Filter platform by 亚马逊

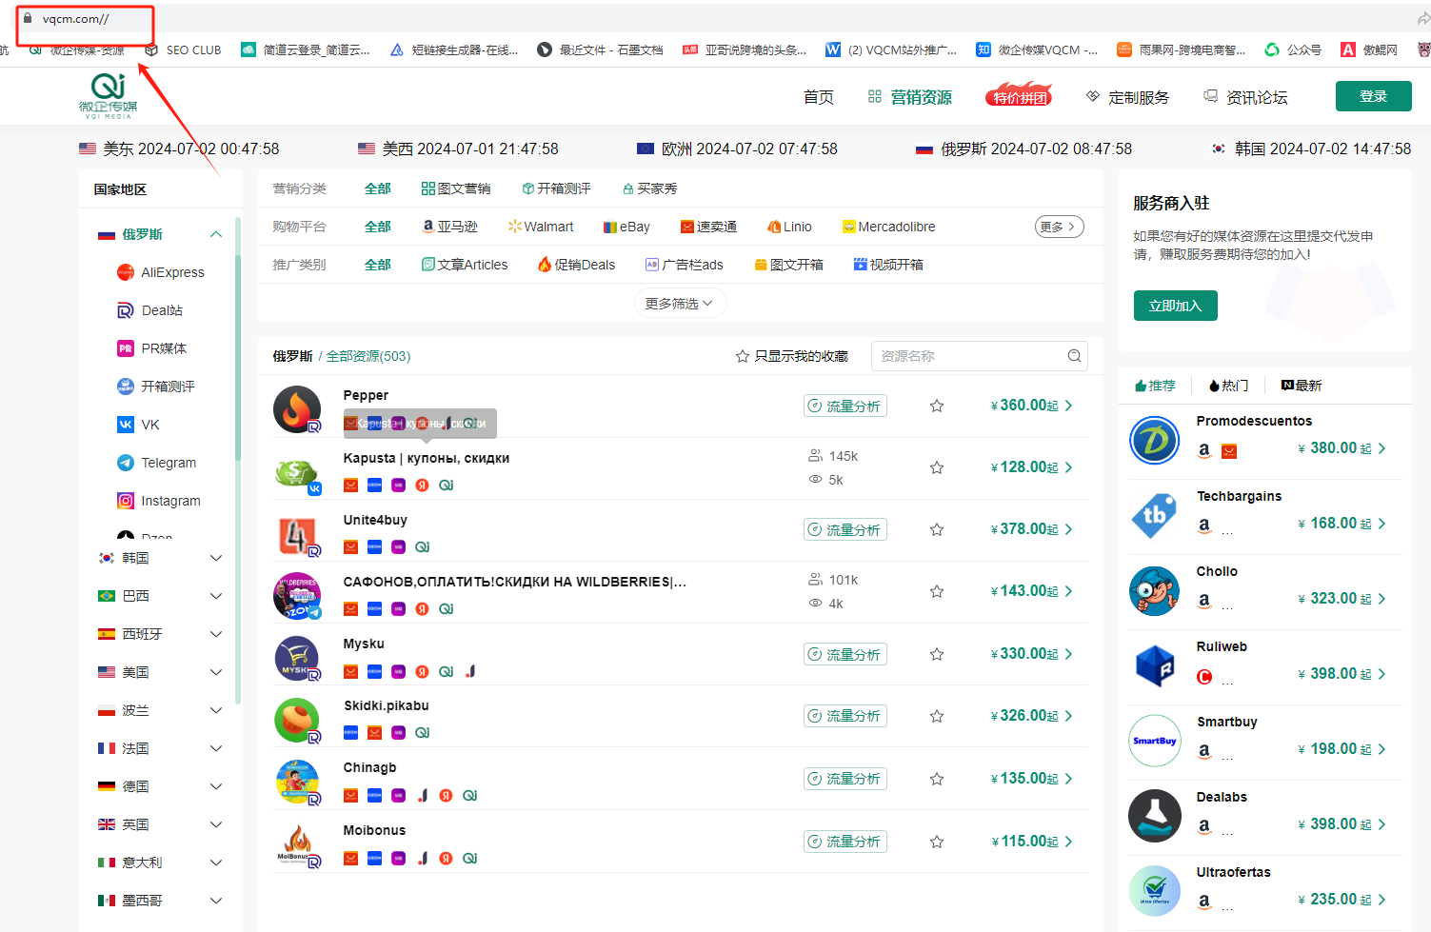(x=450, y=227)
